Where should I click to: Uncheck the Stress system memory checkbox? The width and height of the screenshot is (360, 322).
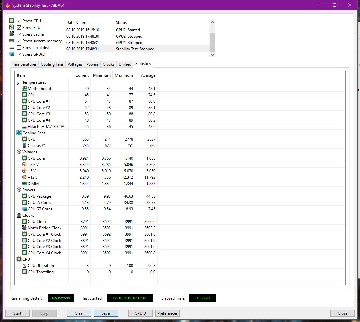[19, 41]
